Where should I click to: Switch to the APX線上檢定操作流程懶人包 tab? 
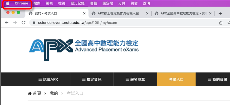120,13
